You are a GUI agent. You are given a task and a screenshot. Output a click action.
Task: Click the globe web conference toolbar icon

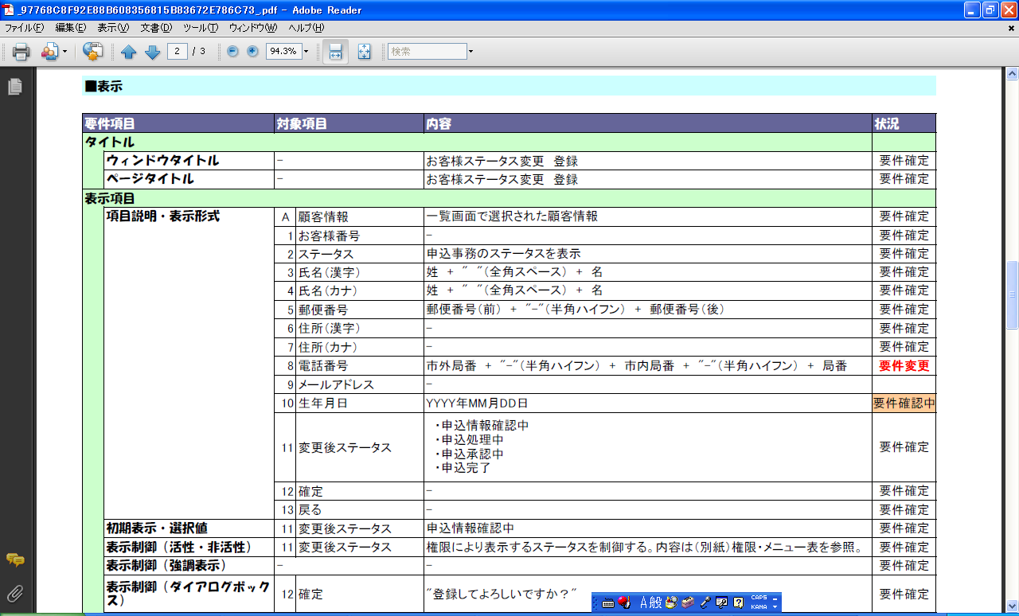(x=92, y=52)
